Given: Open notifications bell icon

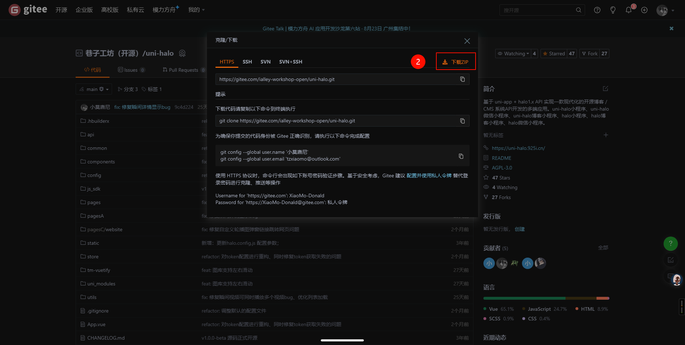Looking at the screenshot, I should tap(629, 10).
